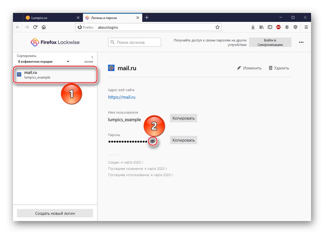
Task: Open the Firefox account icon
Action: click(287, 27)
